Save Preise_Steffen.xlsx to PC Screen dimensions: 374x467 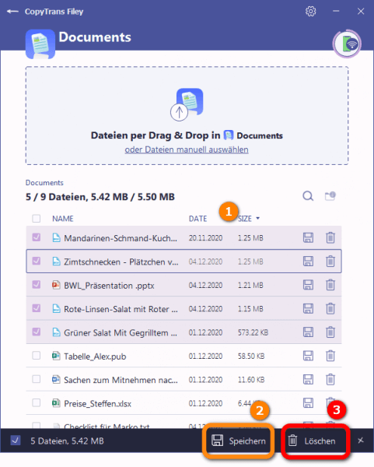(308, 403)
